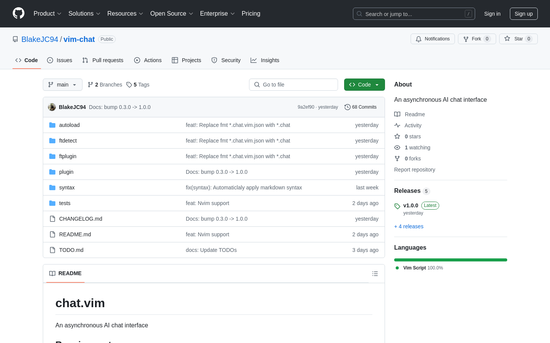Open the green Code dropdown

[x=364, y=85]
